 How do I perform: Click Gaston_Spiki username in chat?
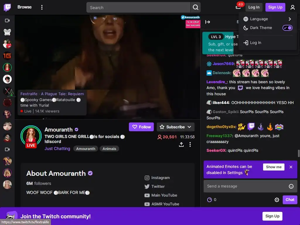coord(225,112)
